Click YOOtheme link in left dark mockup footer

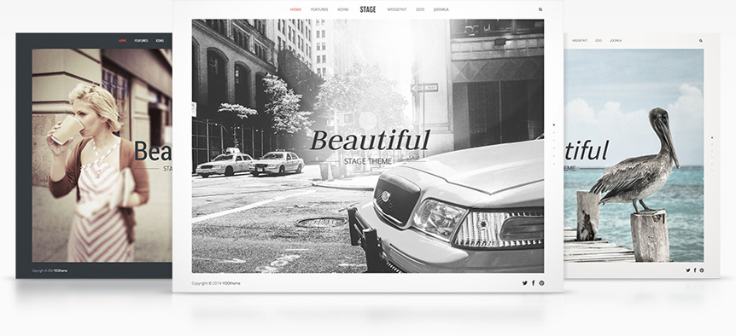(60, 271)
